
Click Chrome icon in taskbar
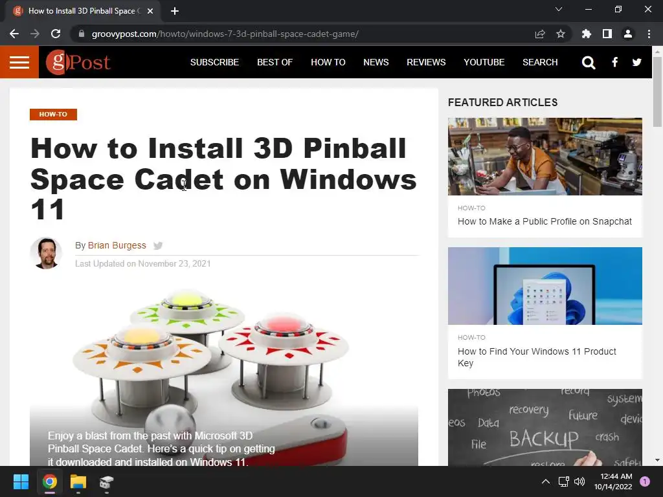(49, 481)
